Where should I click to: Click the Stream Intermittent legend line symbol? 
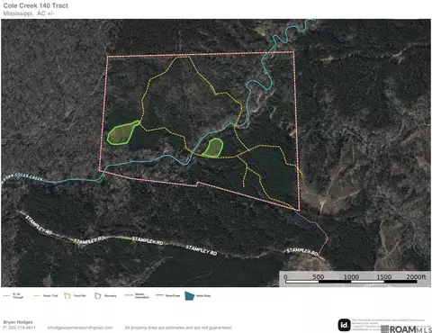point(129,295)
